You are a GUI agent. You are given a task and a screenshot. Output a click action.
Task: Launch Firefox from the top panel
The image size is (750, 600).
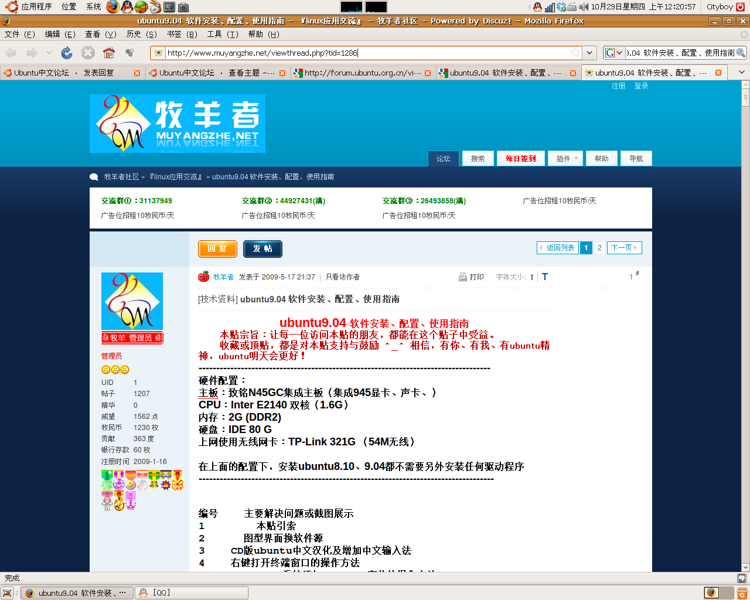112,7
